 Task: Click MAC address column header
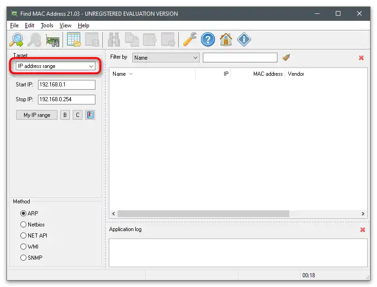tap(258, 74)
